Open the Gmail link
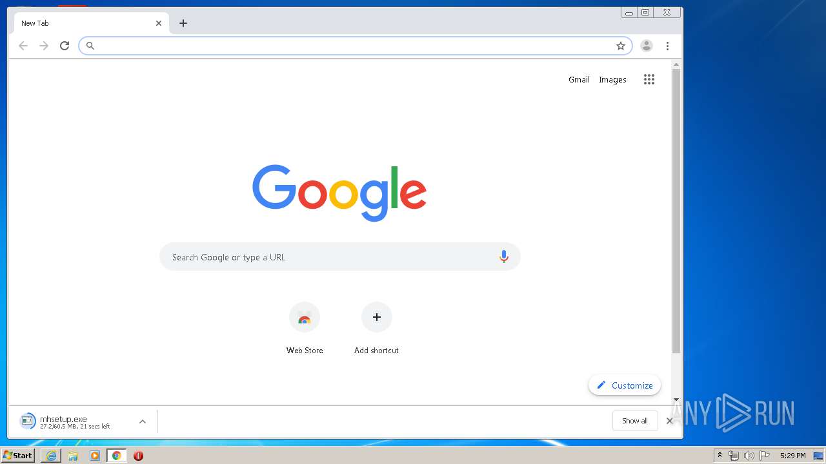Image resolution: width=826 pixels, height=464 pixels. (x=579, y=79)
